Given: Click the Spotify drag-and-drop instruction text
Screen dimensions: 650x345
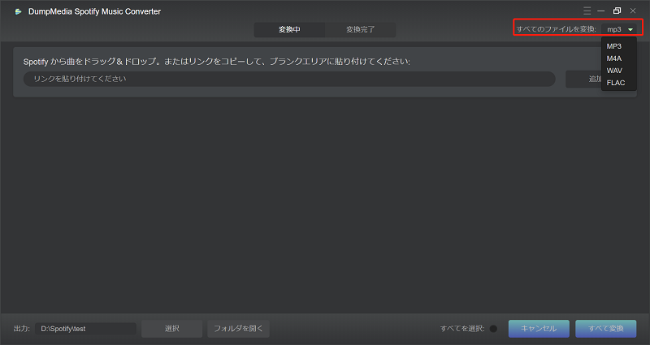Looking at the screenshot, I should point(217,62).
